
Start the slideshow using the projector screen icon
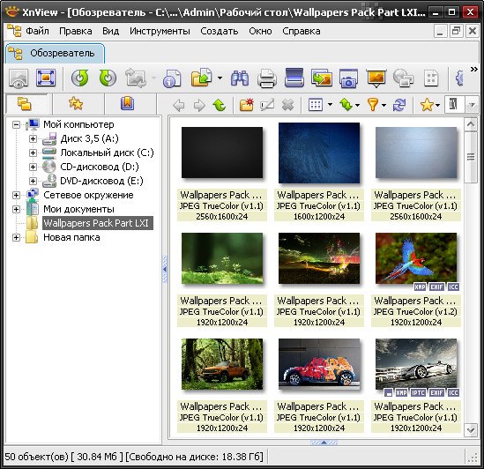click(376, 78)
